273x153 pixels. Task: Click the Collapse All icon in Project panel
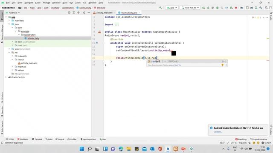78,13
